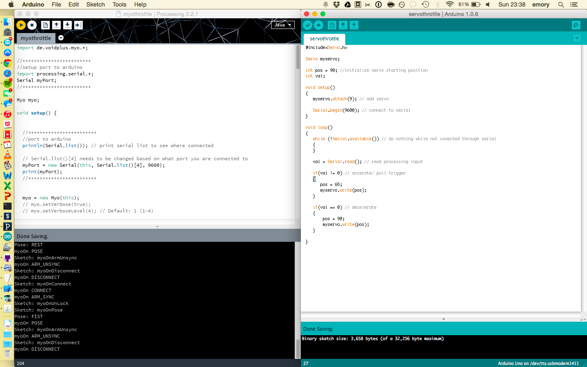The width and height of the screenshot is (587, 367).
Task: Click 'pos = 65;' line in Arduino
Action: (331, 184)
